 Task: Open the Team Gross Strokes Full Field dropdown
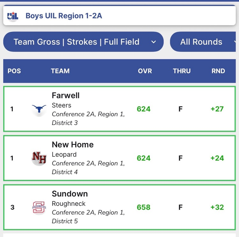83,42
